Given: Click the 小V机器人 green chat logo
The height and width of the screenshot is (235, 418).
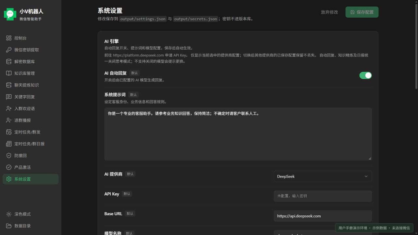Looking at the screenshot, I should pos(10,14).
